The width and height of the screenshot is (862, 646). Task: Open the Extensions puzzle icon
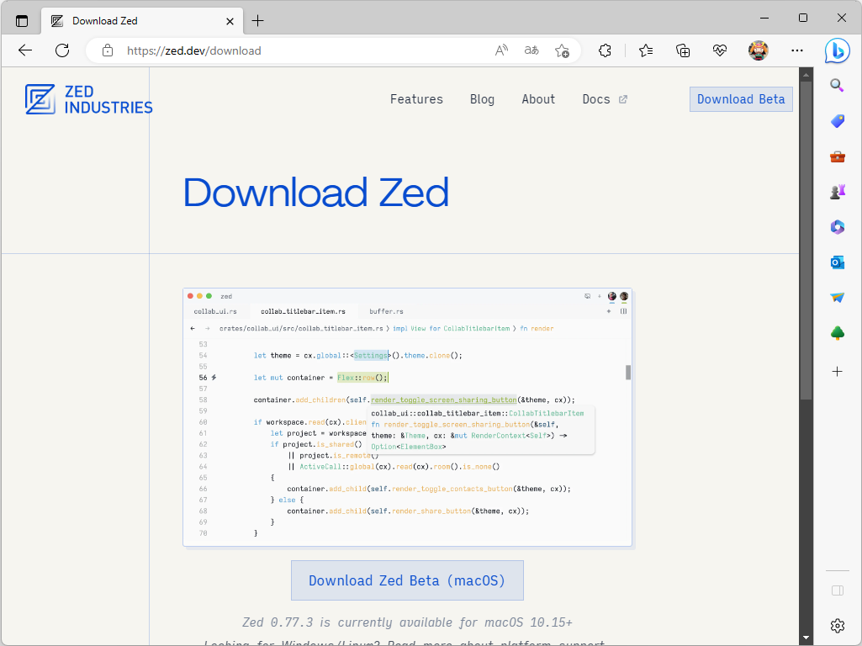click(x=605, y=50)
